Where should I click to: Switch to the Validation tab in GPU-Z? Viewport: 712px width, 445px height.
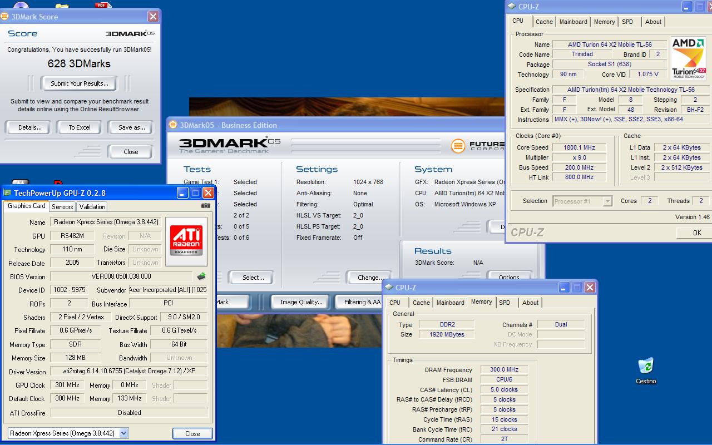92,206
